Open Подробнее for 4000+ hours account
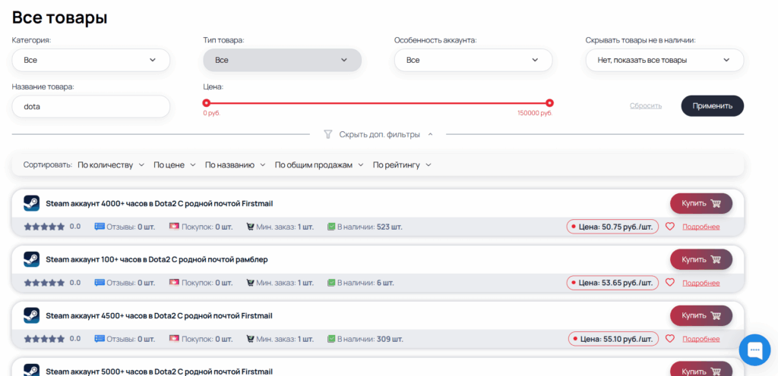Viewport: 778px width, 376px height. click(x=701, y=227)
